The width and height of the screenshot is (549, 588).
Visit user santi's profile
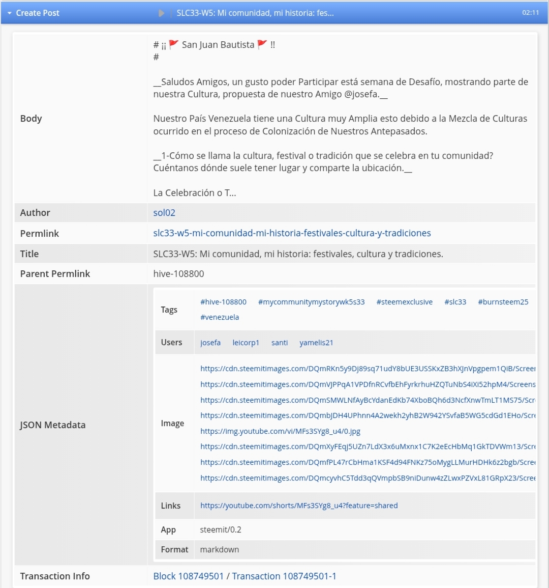280,343
